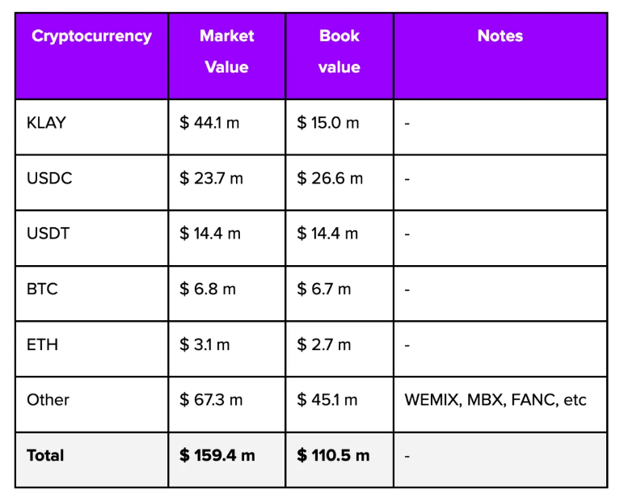
Task: Click the Market Value column header
Action: (x=226, y=52)
